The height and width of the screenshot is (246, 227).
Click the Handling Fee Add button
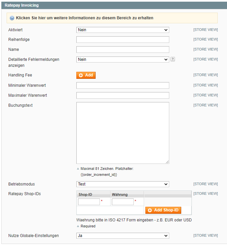pyautogui.click(x=86, y=75)
